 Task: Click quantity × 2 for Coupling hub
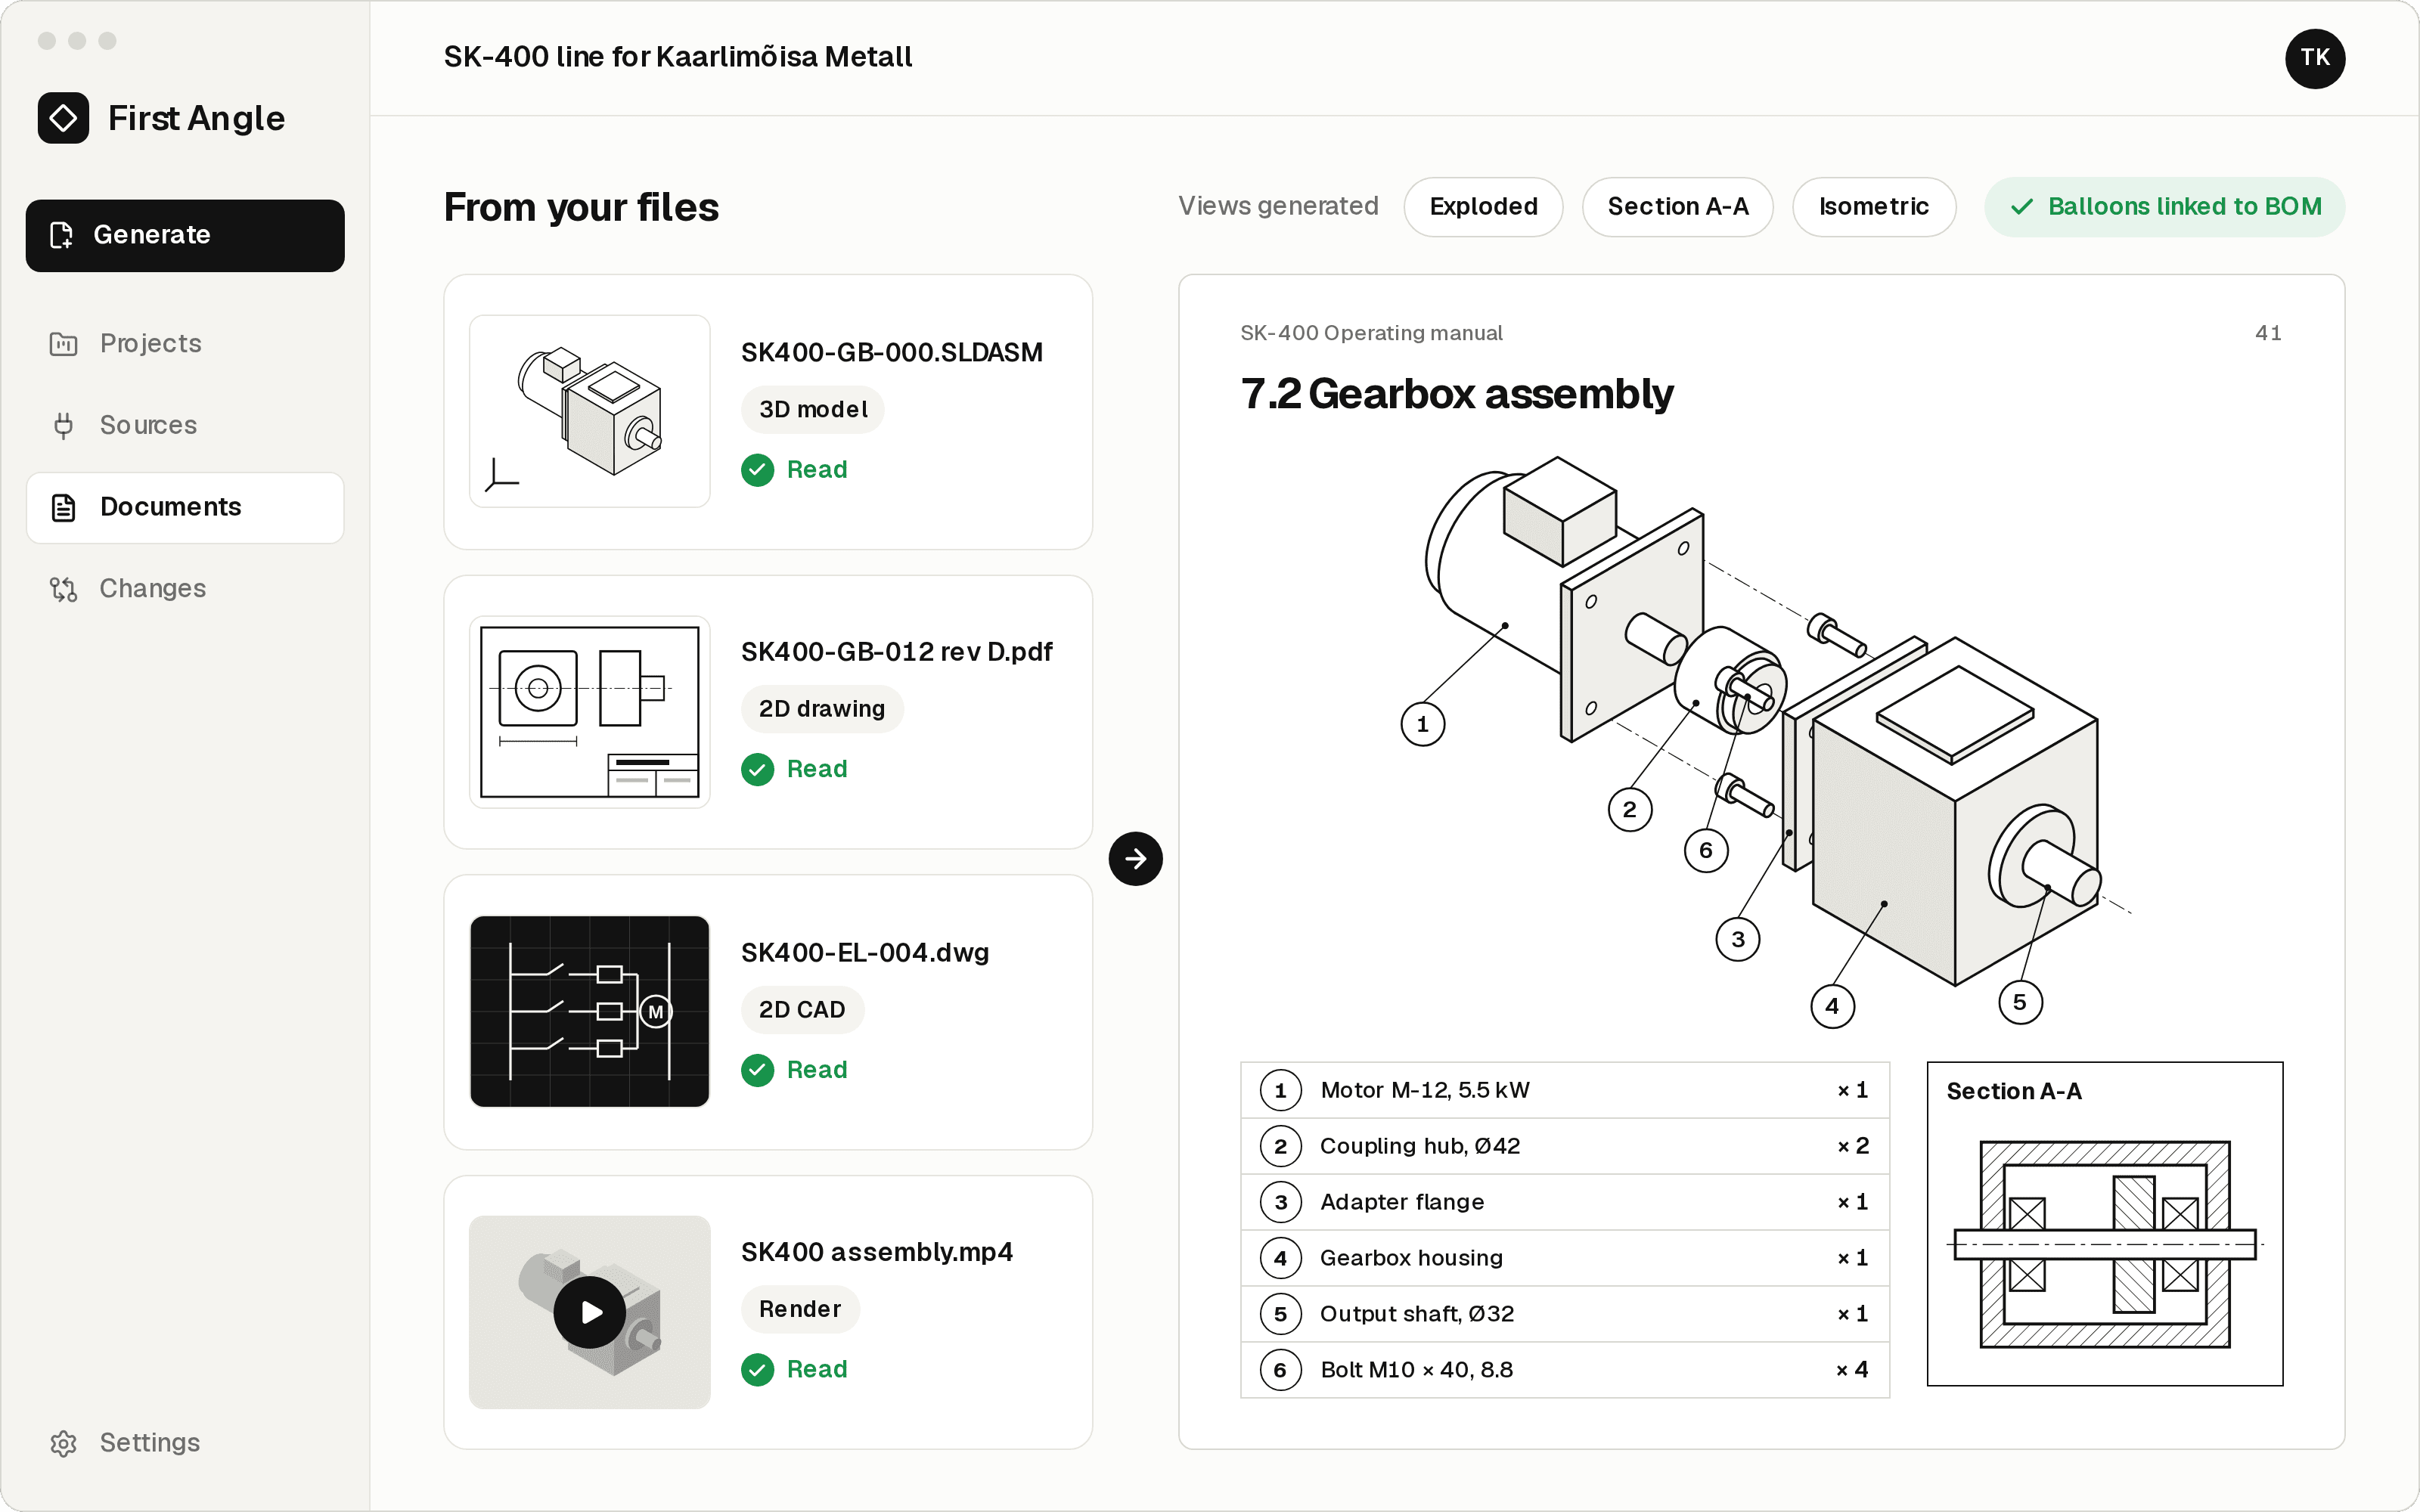pyautogui.click(x=1852, y=1146)
